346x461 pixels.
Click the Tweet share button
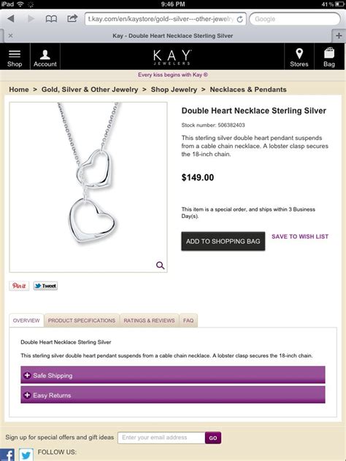pos(45,286)
